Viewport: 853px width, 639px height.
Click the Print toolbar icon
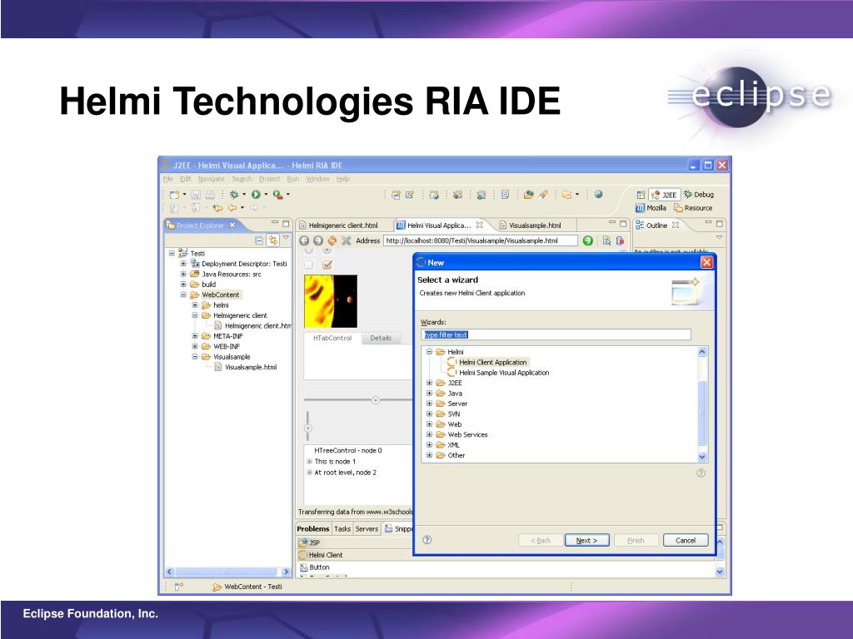click(210, 195)
